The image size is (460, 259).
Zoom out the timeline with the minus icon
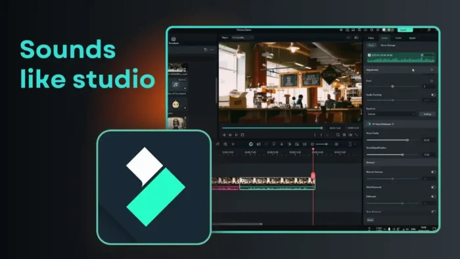[x=312, y=144]
